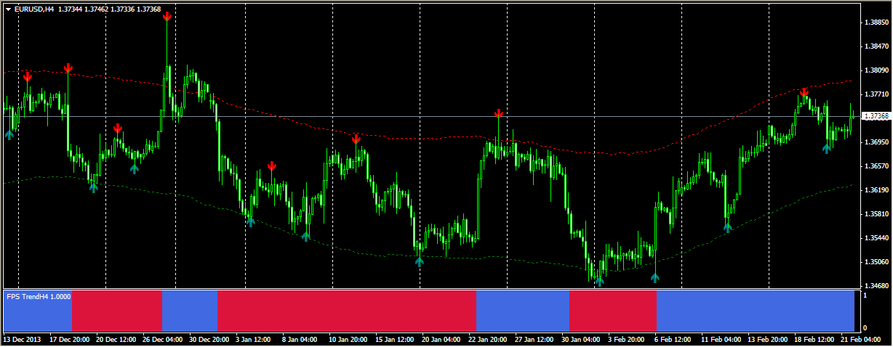Screen dimensions: 893x347
Task: Select red down arrow atop the tallest wick
Action: point(167,16)
